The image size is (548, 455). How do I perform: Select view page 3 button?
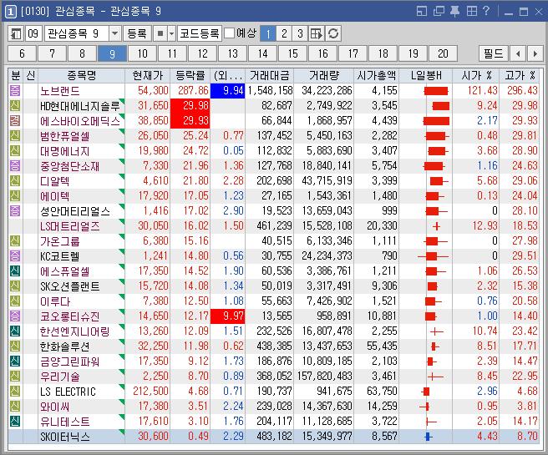pyautogui.click(x=300, y=34)
